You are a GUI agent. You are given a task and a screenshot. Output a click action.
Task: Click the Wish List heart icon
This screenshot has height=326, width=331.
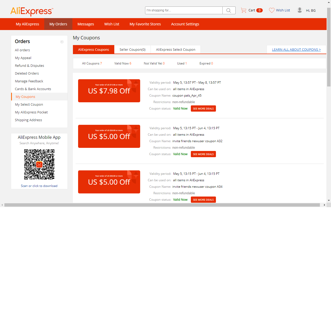tap(272, 10)
